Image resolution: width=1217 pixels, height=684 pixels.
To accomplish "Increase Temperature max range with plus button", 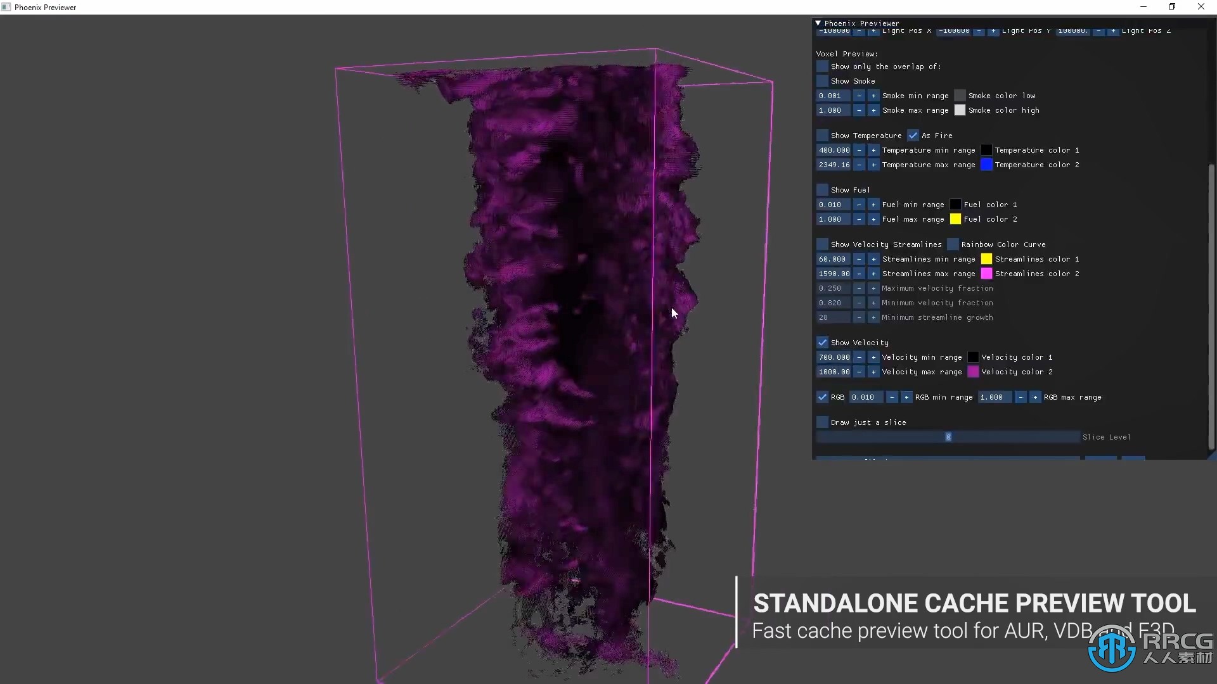I will tap(873, 165).
